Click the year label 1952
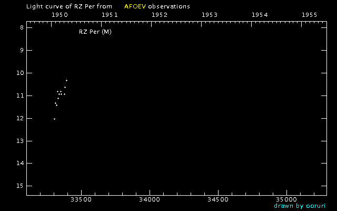This screenshot has width=337, height=211. click(160, 15)
